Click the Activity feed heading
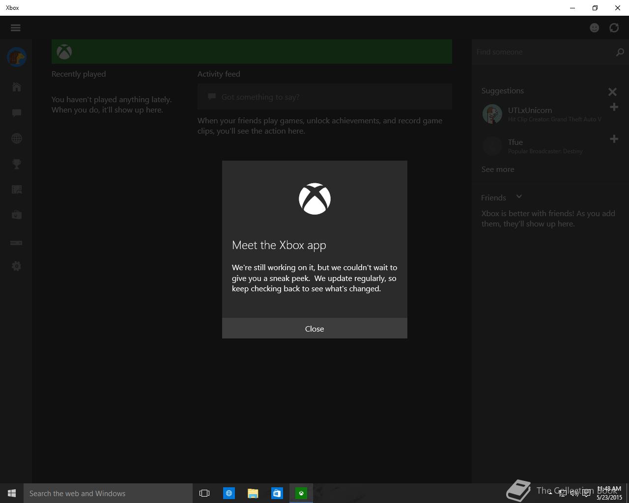 click(x=219, y=74)
